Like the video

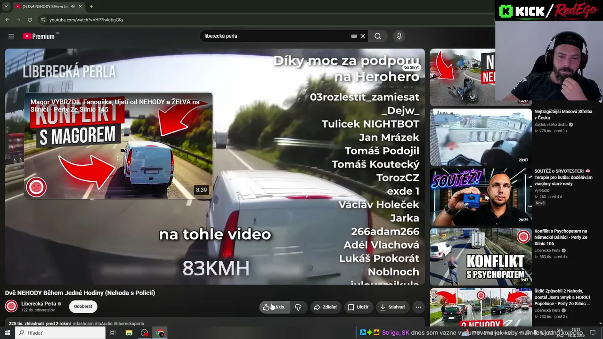click(x=275, y=307)
